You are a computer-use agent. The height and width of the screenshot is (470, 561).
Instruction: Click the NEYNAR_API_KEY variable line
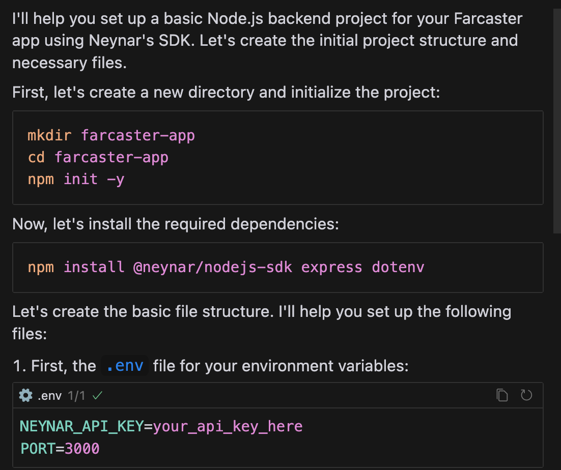[161, 426]
